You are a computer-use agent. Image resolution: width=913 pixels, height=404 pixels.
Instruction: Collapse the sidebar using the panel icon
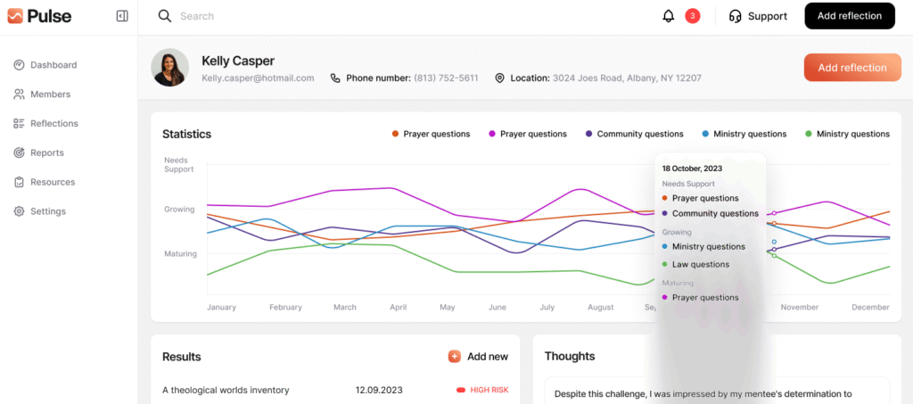[x=122, y=16]
